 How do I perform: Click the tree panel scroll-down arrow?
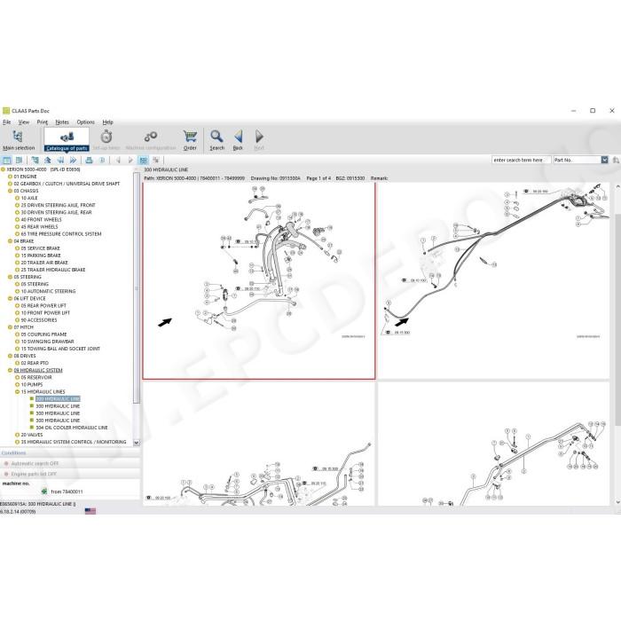pyautogui.click(x=137, y=443)
